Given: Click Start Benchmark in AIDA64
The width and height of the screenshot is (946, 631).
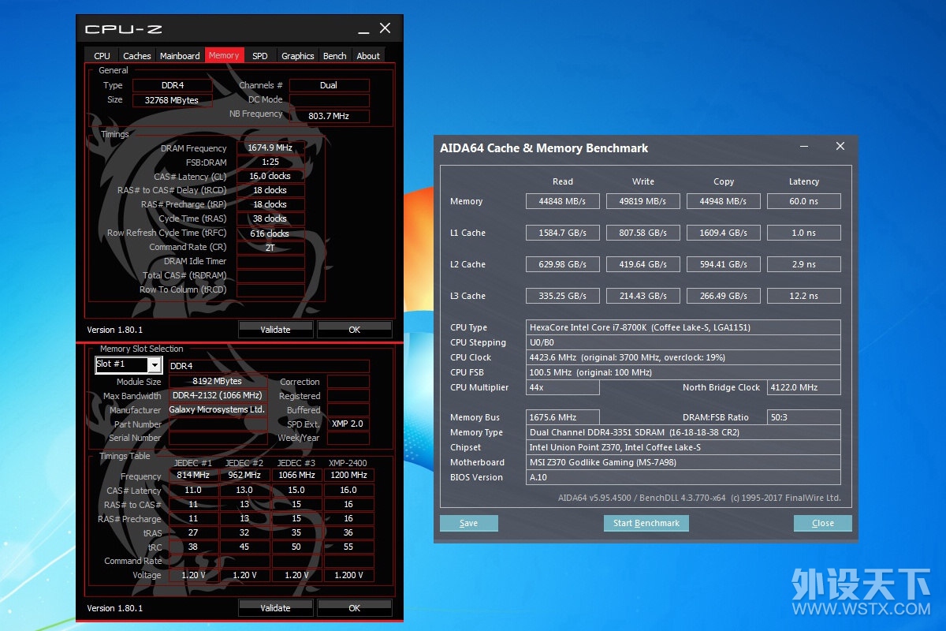Looking at the screenshot, I should click(x=646, y=523).
